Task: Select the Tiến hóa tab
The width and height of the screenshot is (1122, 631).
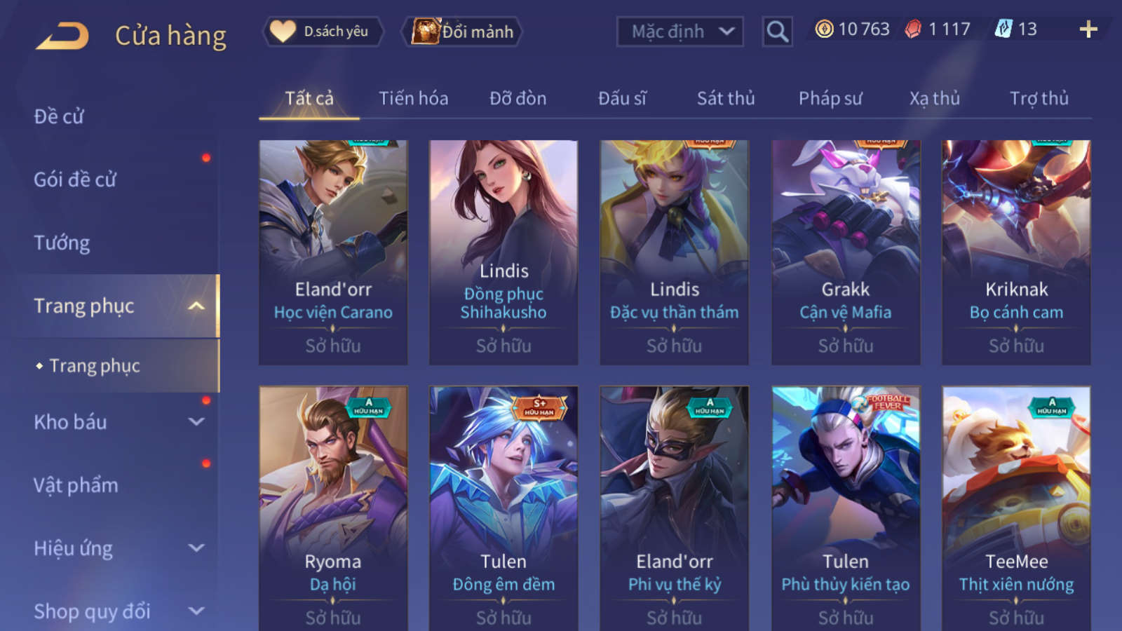Action: (413, 99)
